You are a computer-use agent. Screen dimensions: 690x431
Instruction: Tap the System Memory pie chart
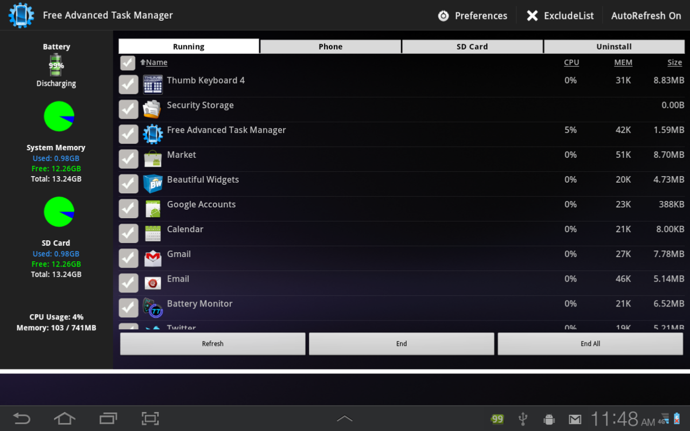click(59, 116)
